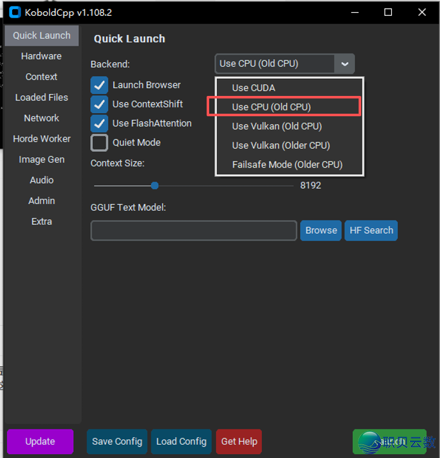Select Use CUDA from backend list
Image resolution: width=440 pixels, height=458 pixels.
tap(254, 88)
